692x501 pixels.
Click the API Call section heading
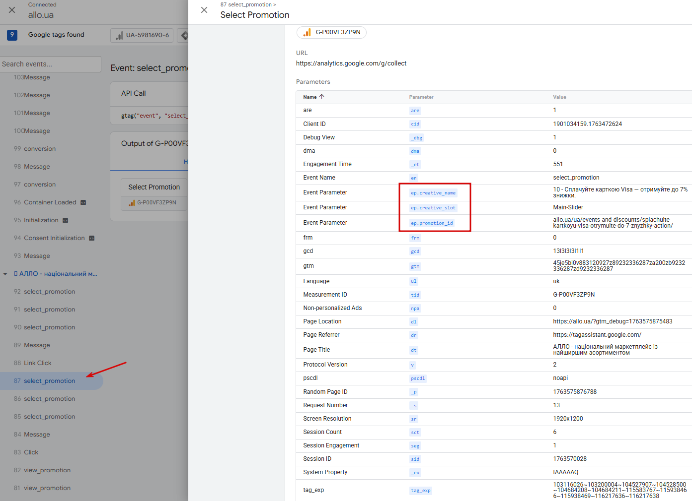click(134, 93)
